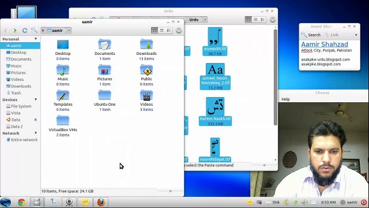Open the Downloads folder with 13 items
The image size is (369, 208).
[x=146, y=44]
